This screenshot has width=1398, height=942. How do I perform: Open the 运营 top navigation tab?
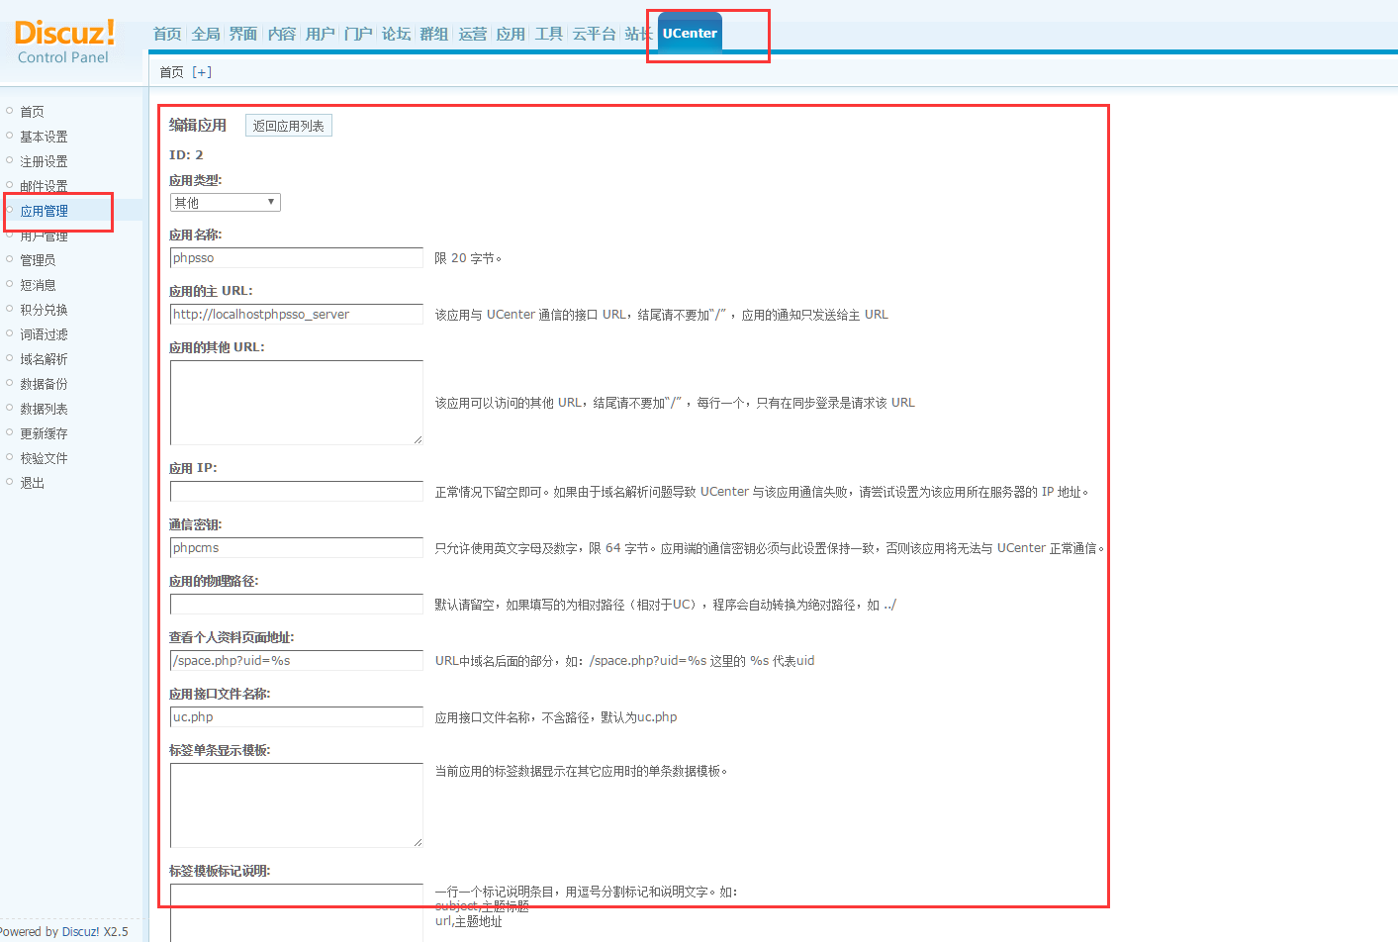point(473,34)
